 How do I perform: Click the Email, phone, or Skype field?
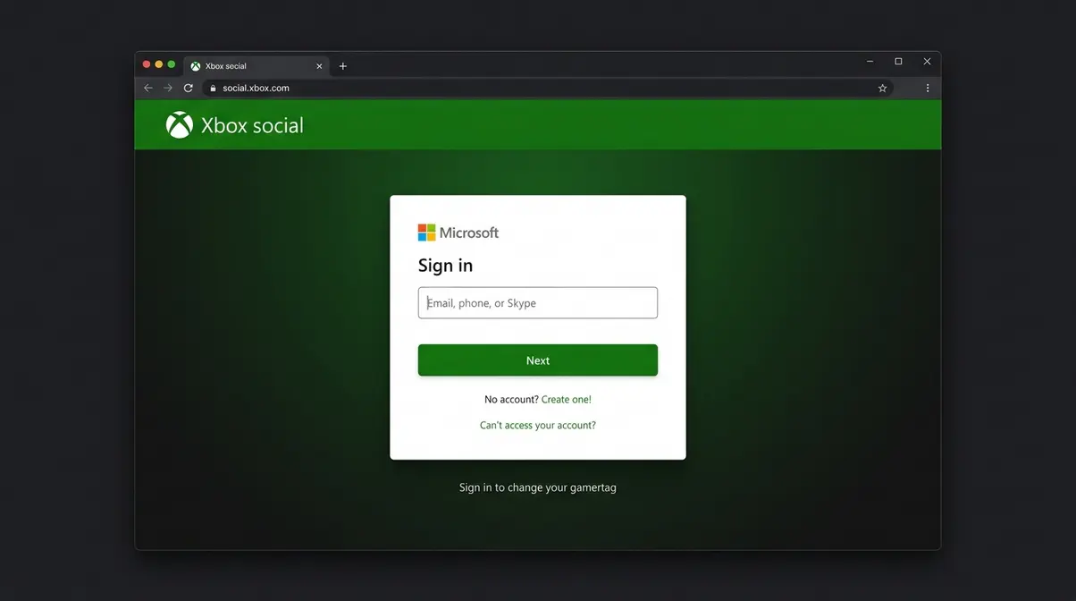click(x=538, y=303)
